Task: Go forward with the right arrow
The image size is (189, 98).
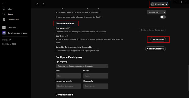Action: (x=44, y=4)
